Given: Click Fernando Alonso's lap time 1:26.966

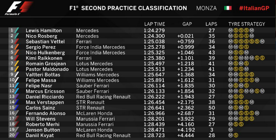Looking at the screenshot, I should (154, 113).
